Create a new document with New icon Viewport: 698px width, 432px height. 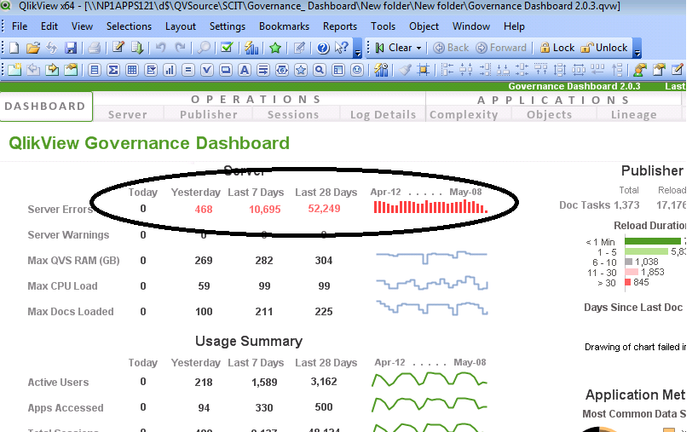14,48
